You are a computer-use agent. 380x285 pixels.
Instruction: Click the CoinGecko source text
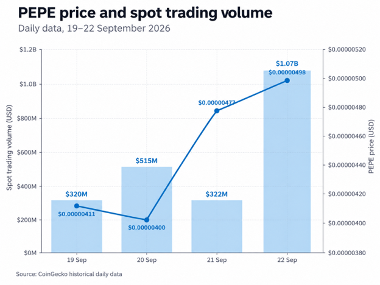pos(69,274)
